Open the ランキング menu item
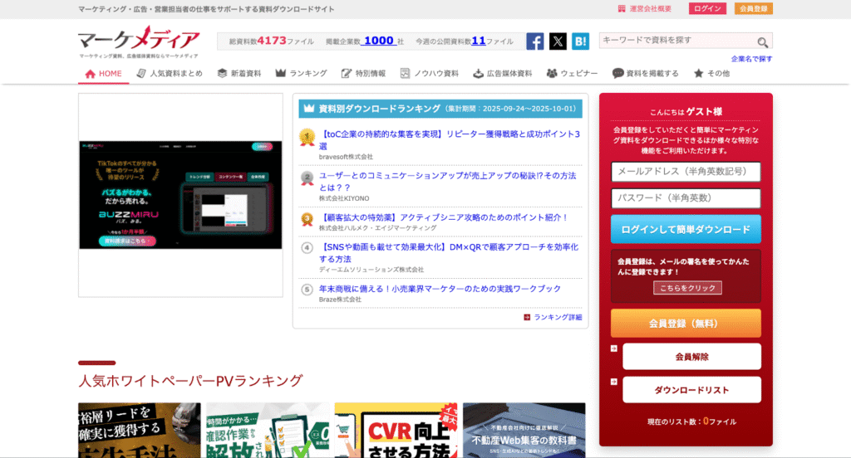The width and height of the screenshot is (851, 458). (x=301, y=73)
